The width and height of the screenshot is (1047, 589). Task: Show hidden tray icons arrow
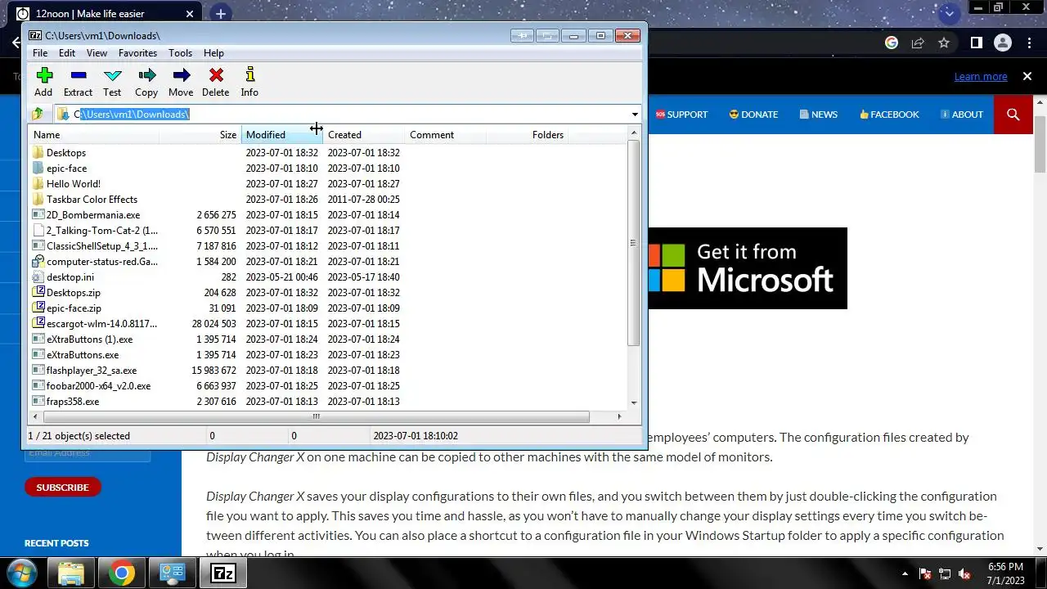click(x=905, y=574)
